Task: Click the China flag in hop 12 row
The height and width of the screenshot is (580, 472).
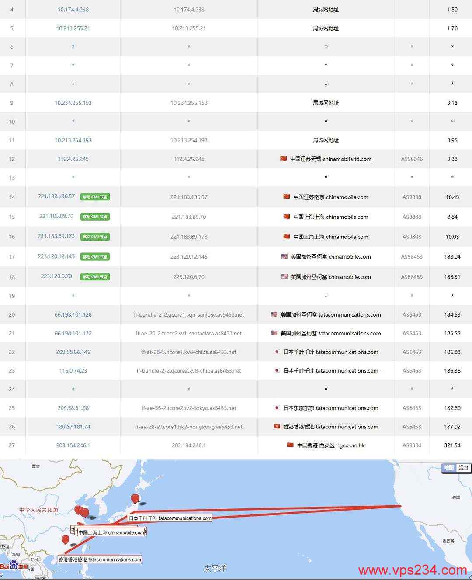Action: click(x=284, y=159)
